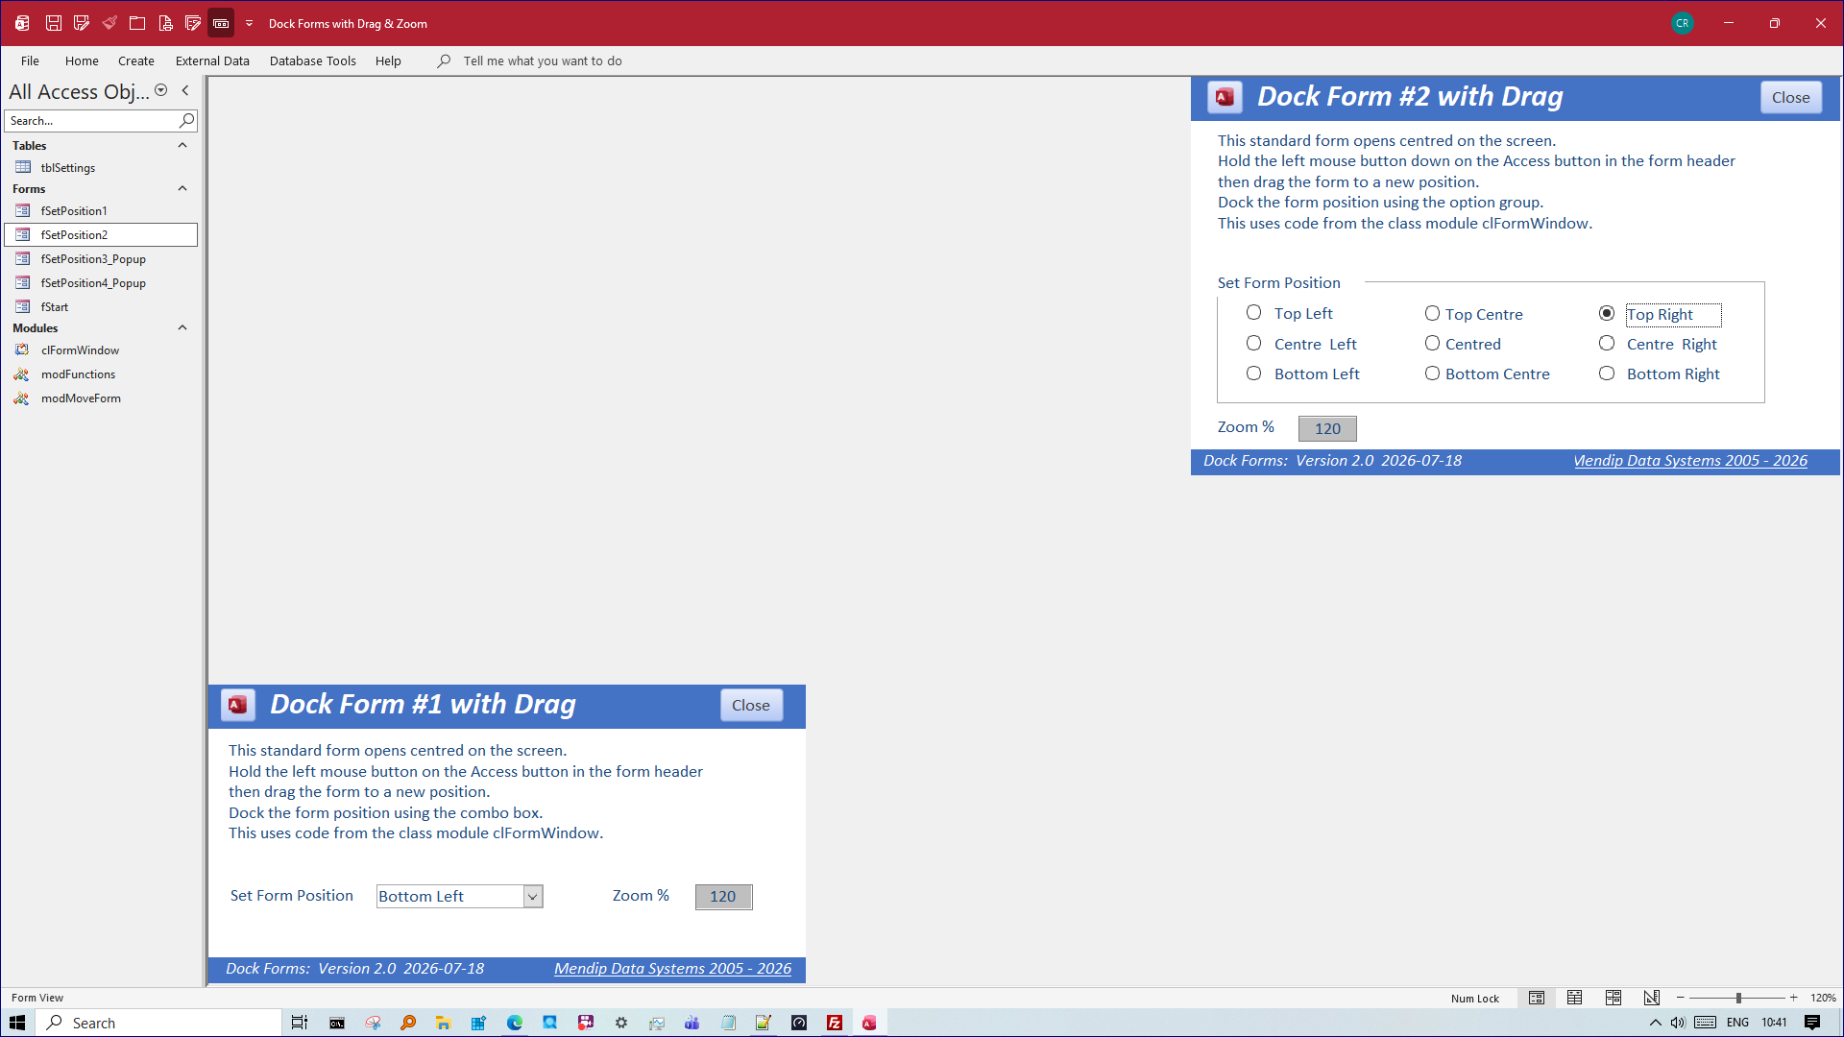
Task: Open the Set Form Position combo box
Action: pyautogui.click(x=533, y=897)
